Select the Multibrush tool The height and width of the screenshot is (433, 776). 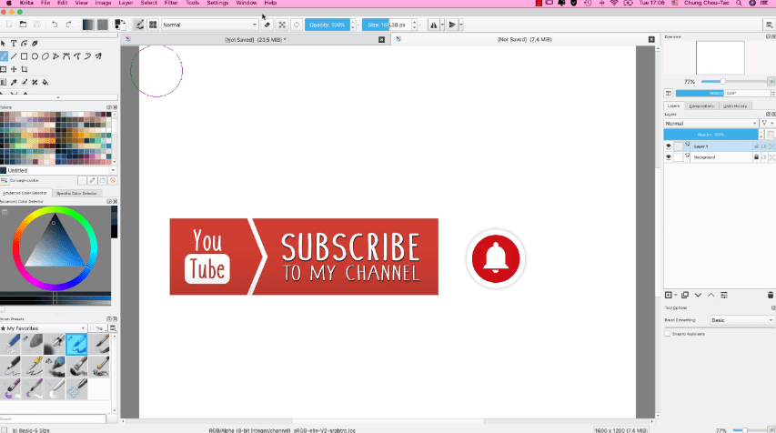click(x=98, y=56)
